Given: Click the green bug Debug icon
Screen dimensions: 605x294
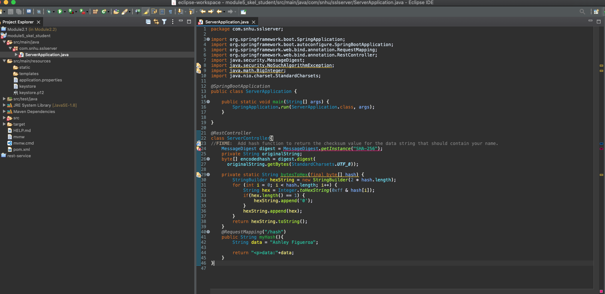Looking at the screenshot, I should (49, 12).
